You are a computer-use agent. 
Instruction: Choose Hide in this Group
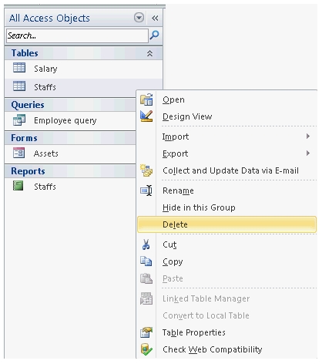coord(199,207)
